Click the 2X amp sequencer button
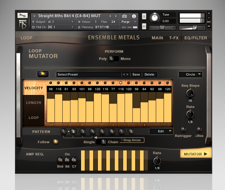This screenshot has height=190, width=225. [x=67, y=160]
